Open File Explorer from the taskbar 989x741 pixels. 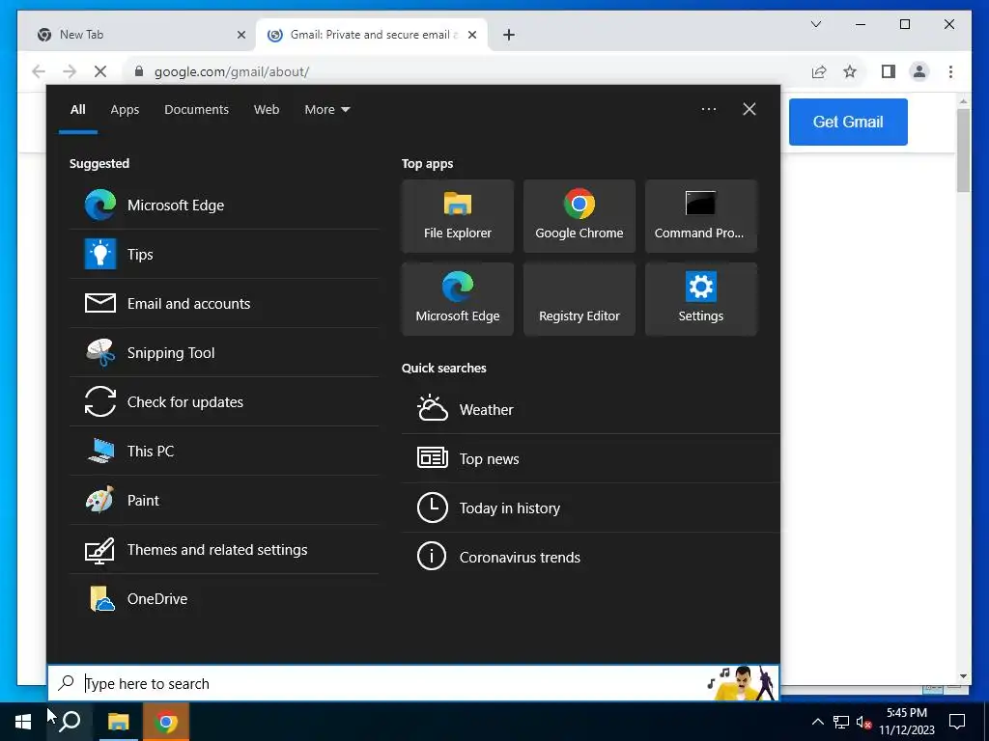(x=118, y=722)
